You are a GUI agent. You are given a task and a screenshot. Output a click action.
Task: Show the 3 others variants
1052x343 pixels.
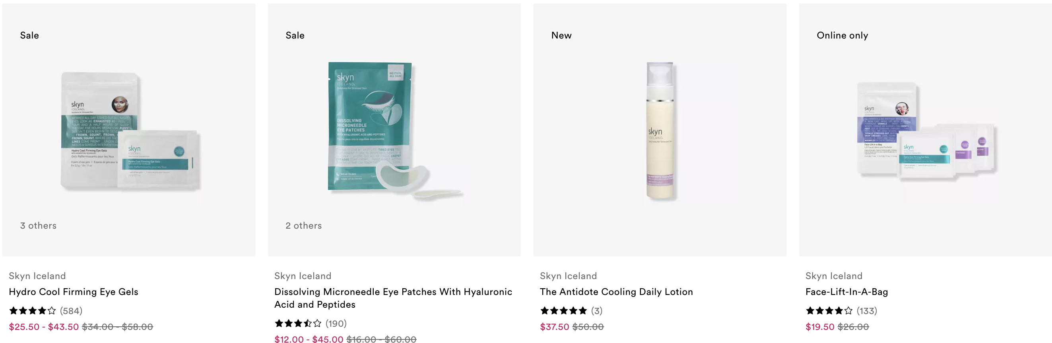(x=39, y=225)
